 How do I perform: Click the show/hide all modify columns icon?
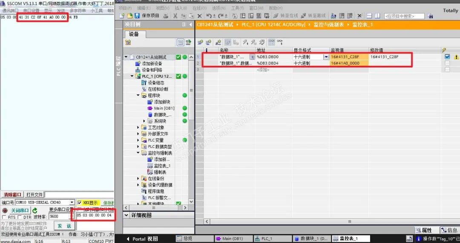coord(228,42)
